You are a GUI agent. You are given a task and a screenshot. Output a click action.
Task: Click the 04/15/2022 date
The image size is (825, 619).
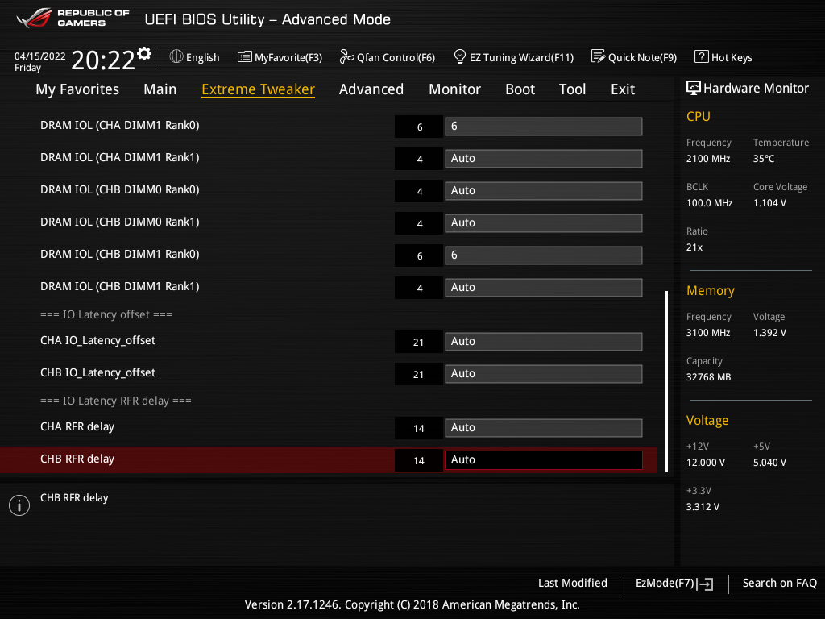40,56
